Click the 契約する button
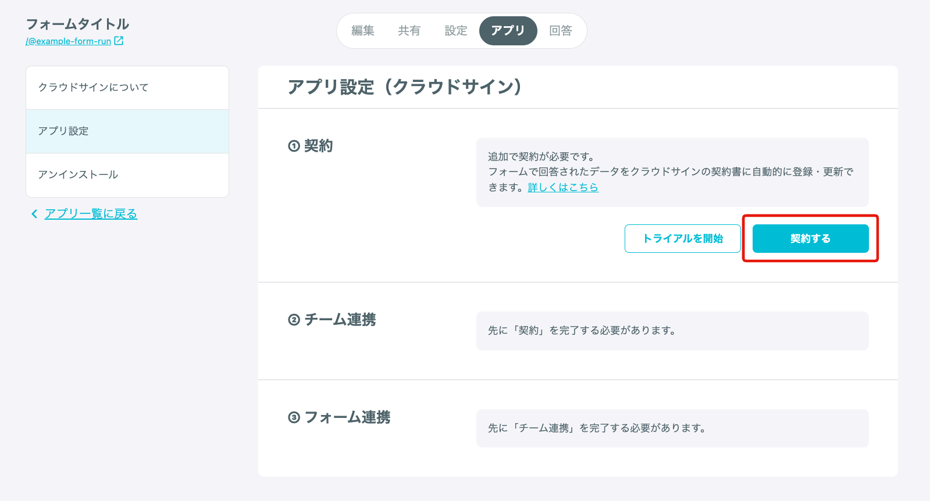Image resolution: width=930 pixels, height=501 pixels. (811, 239)
